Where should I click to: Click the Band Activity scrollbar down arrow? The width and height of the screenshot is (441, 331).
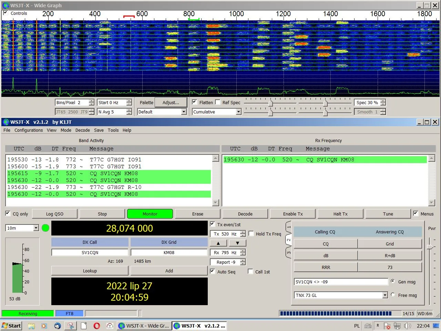216,203
